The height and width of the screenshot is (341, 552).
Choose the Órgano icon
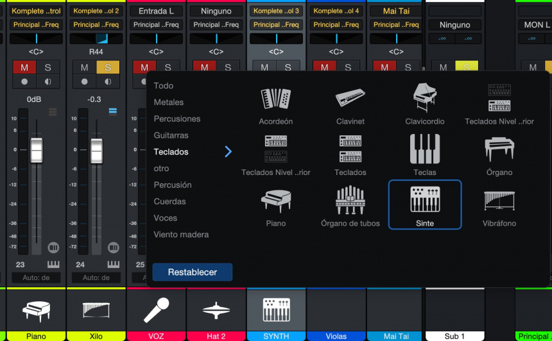pyautogui.click(x=499, y=149)
